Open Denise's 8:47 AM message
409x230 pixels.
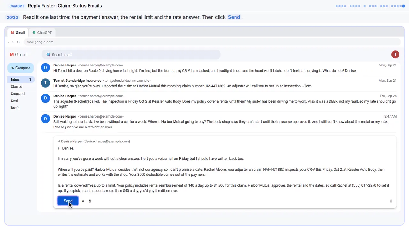coord(219,121)
